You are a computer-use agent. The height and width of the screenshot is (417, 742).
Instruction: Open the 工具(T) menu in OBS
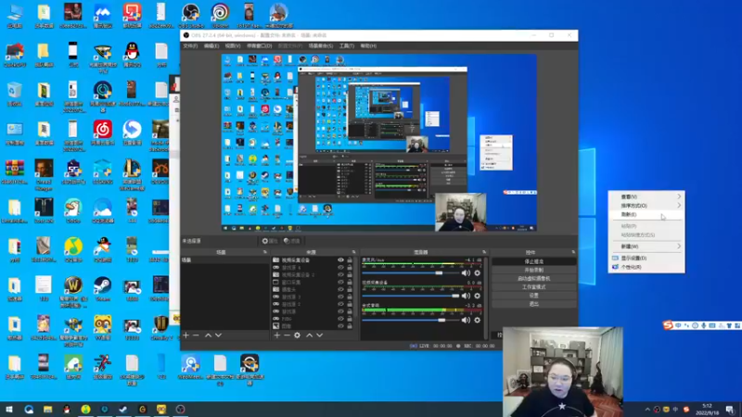(346, 45)
